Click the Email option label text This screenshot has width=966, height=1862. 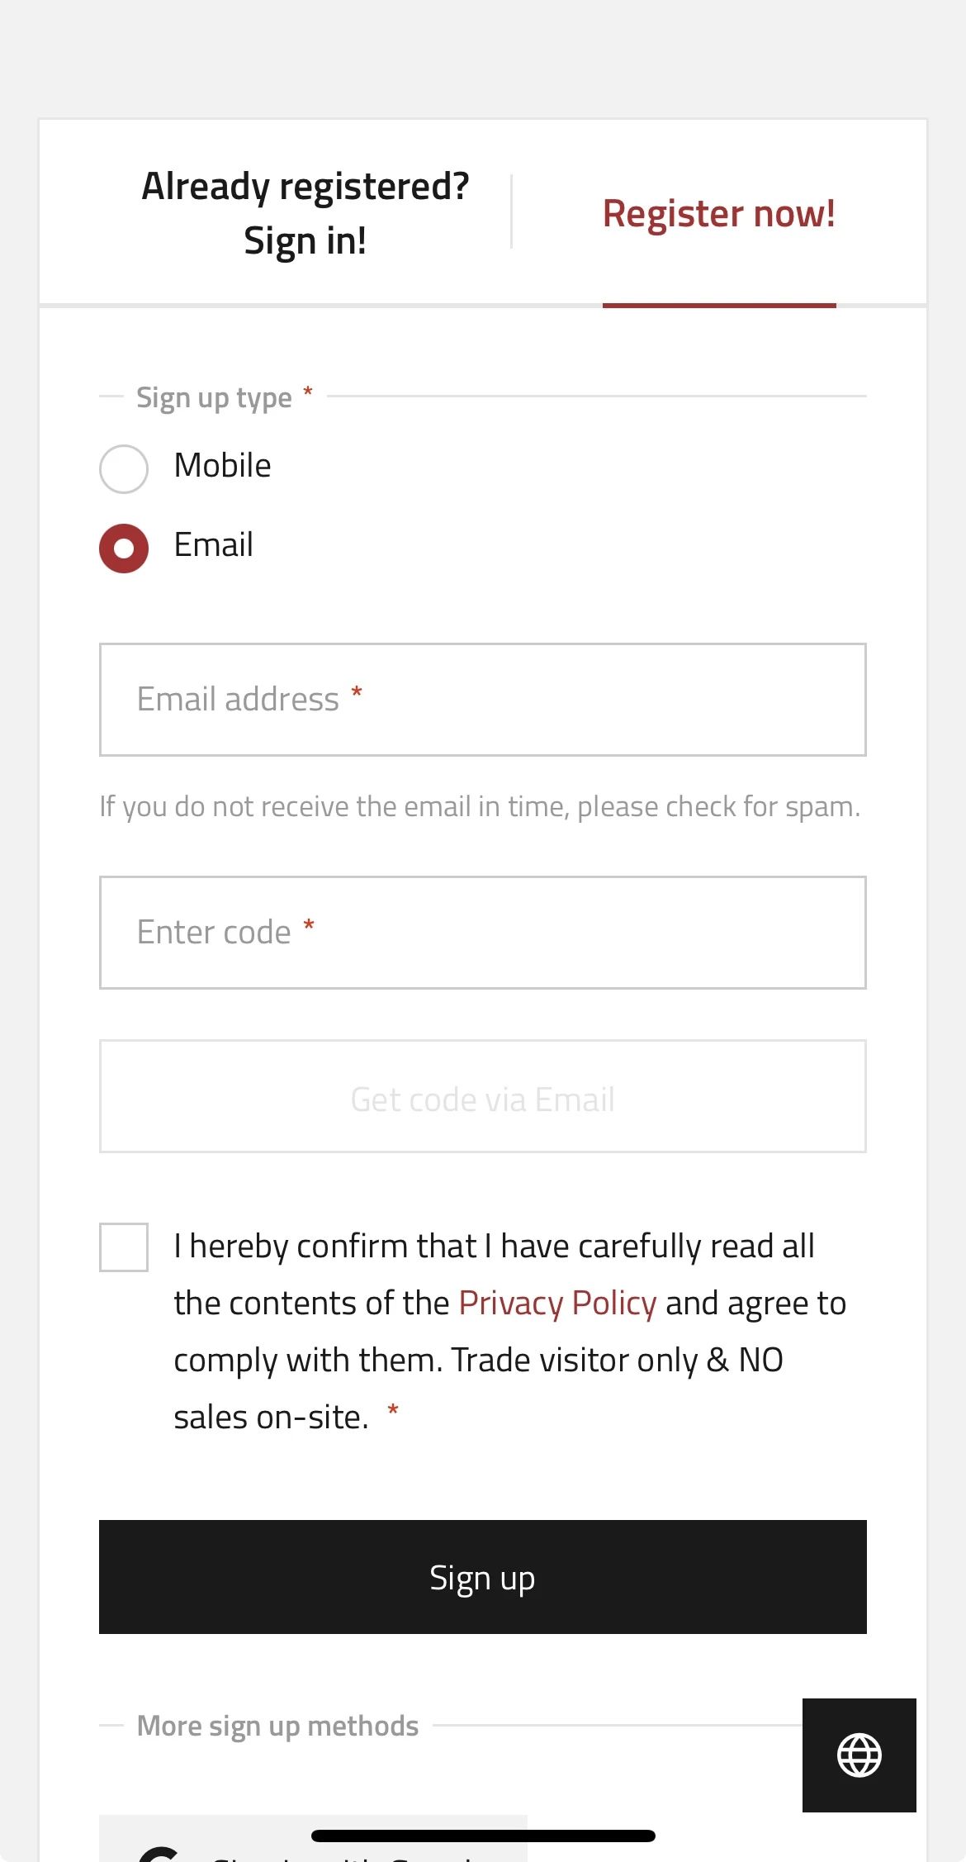(213, 545)
